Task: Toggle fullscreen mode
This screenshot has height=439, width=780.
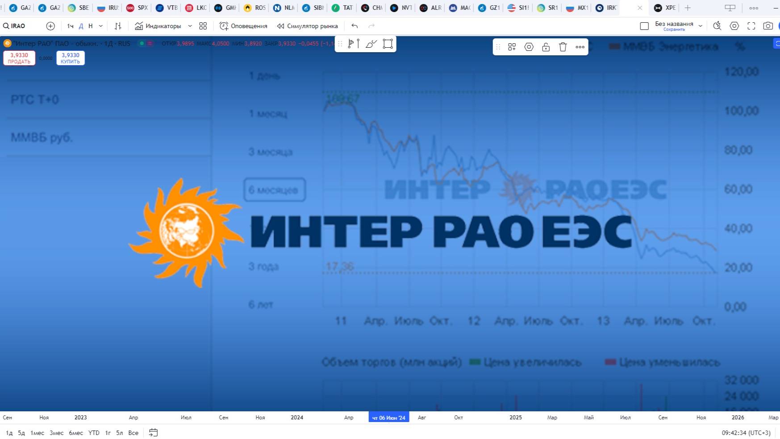Action: [x=751, y=26]
